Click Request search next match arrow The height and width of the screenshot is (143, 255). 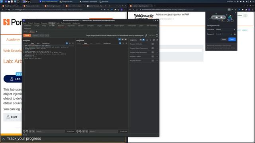point(33,131)
